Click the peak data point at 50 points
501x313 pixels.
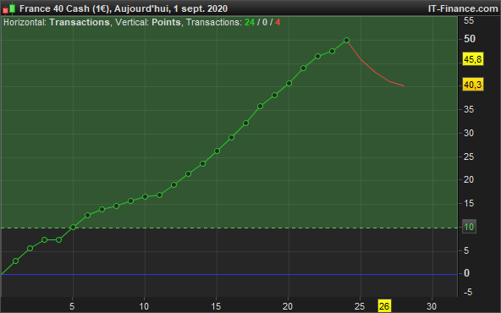click(346, 41)
